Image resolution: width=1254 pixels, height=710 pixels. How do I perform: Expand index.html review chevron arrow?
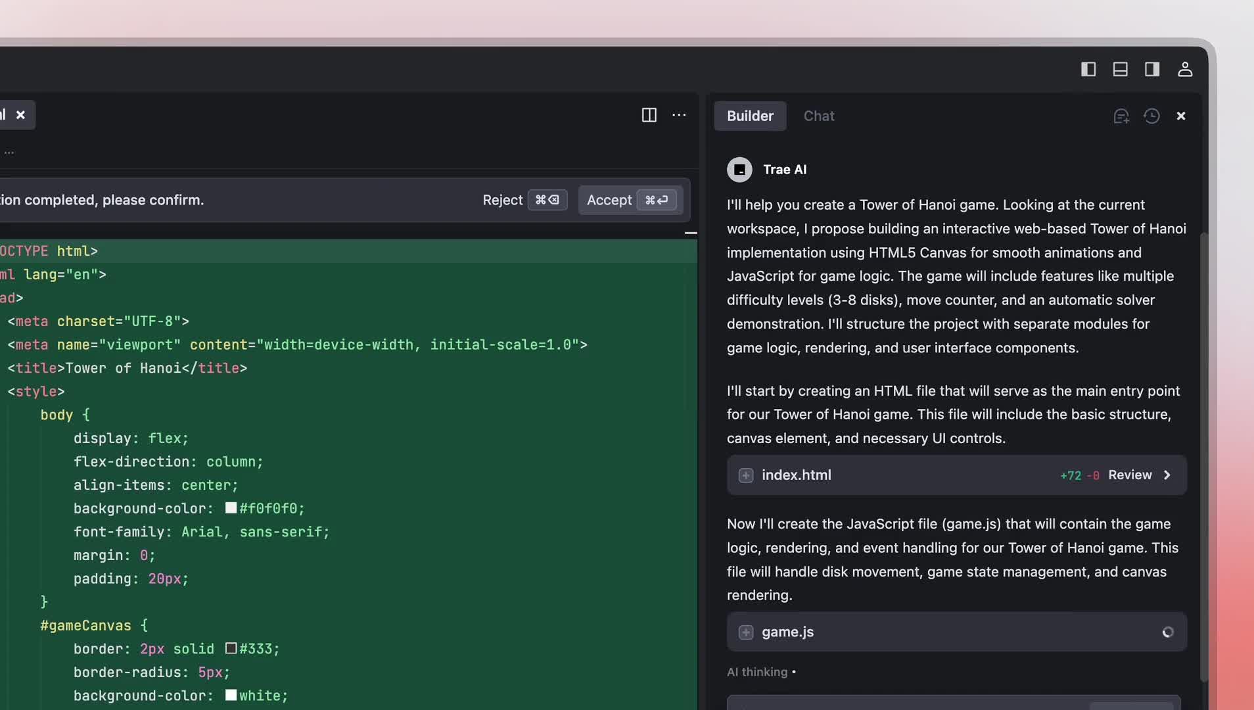[1167, 475]
